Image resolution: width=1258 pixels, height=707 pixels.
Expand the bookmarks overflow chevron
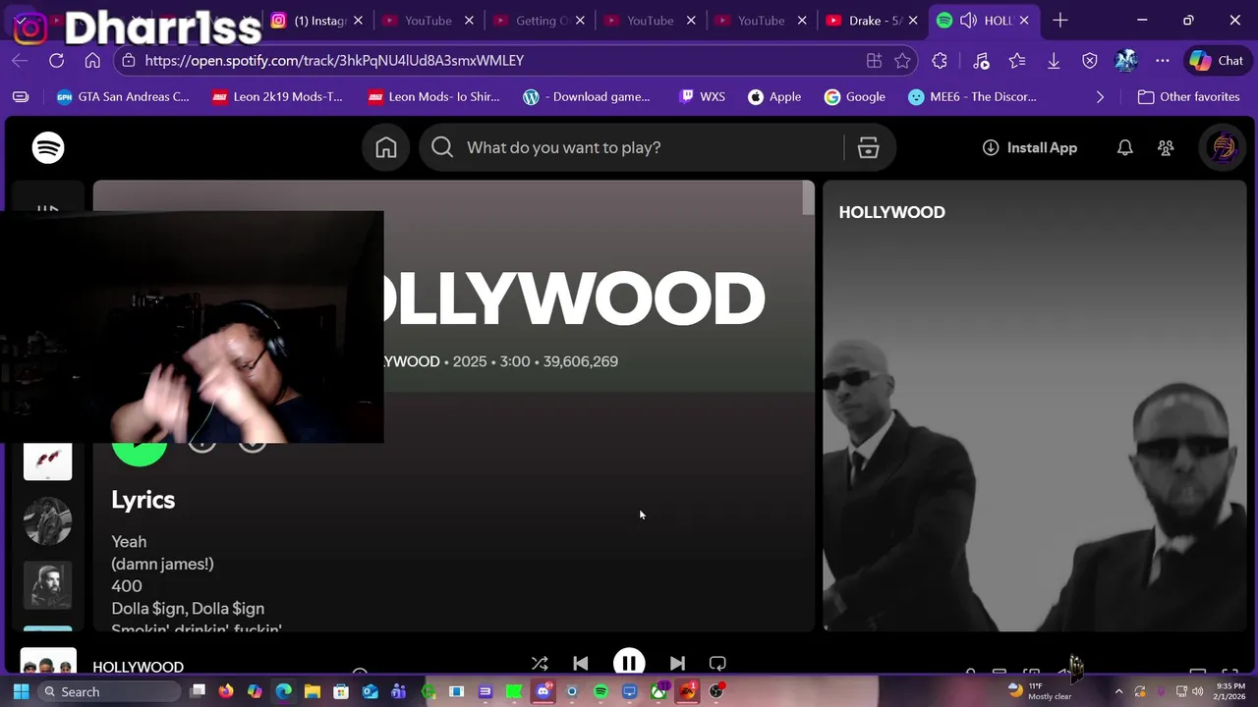[1100, 97]
